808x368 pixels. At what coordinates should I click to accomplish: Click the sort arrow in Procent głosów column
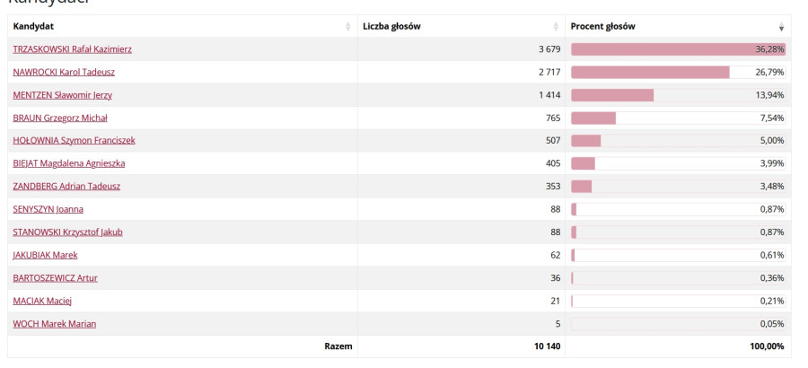pyautogui.click(x=781, y=27)
